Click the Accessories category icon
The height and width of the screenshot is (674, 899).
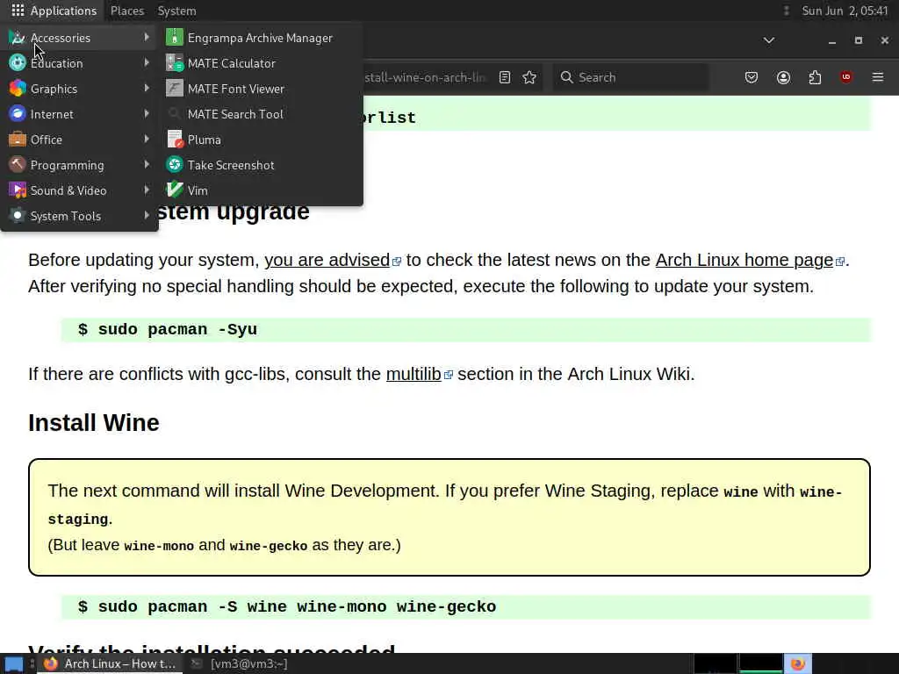(x=18, y=38)
